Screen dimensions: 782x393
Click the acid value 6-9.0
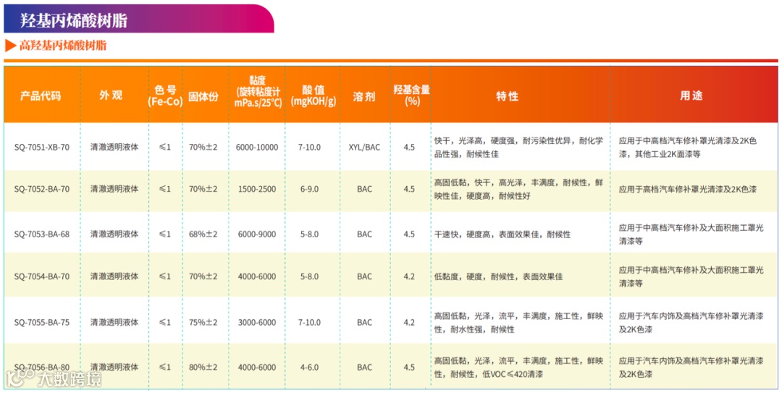(310, 190)
